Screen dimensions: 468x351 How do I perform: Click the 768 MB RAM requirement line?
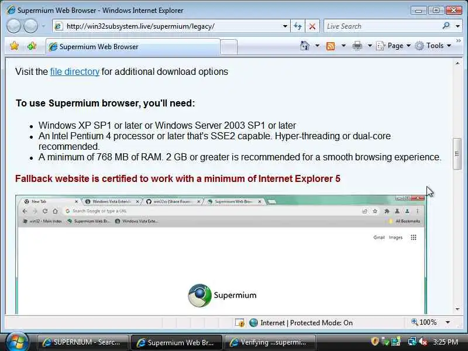click(240, 157)
